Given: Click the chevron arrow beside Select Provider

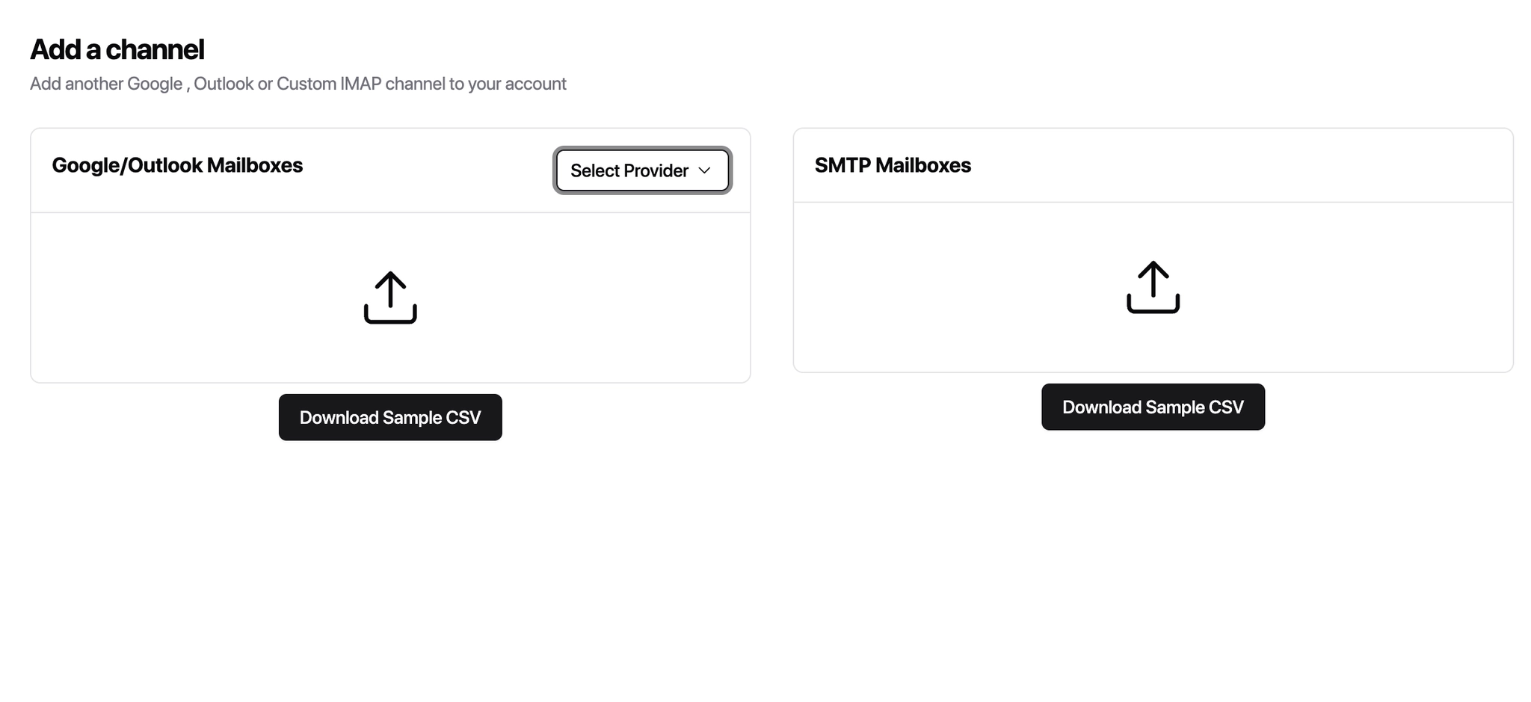Looking at the screenshot, I should [x=704, y=170].
